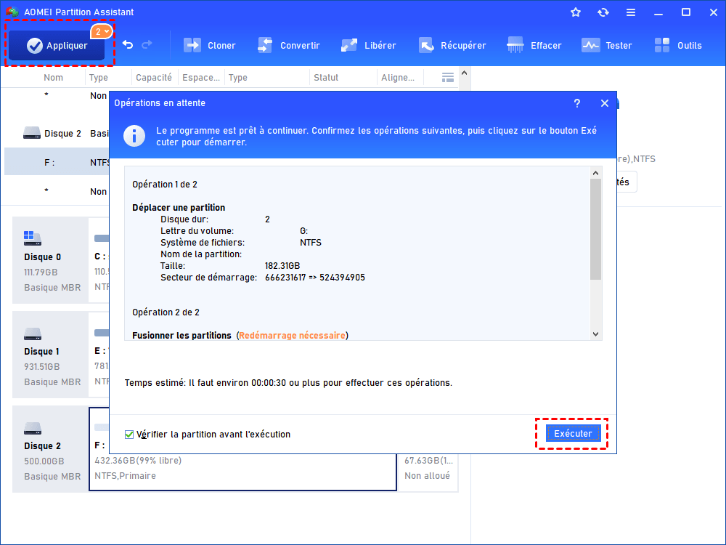Click the undo arrow icon
The height and width of the screenshot is (545, 726).
pos(128,45)
